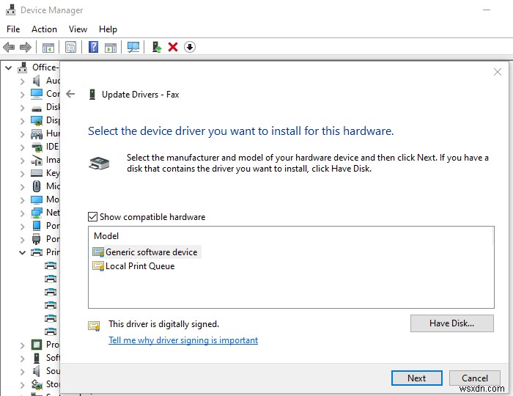Click the blue question mark Help icon

93,47
